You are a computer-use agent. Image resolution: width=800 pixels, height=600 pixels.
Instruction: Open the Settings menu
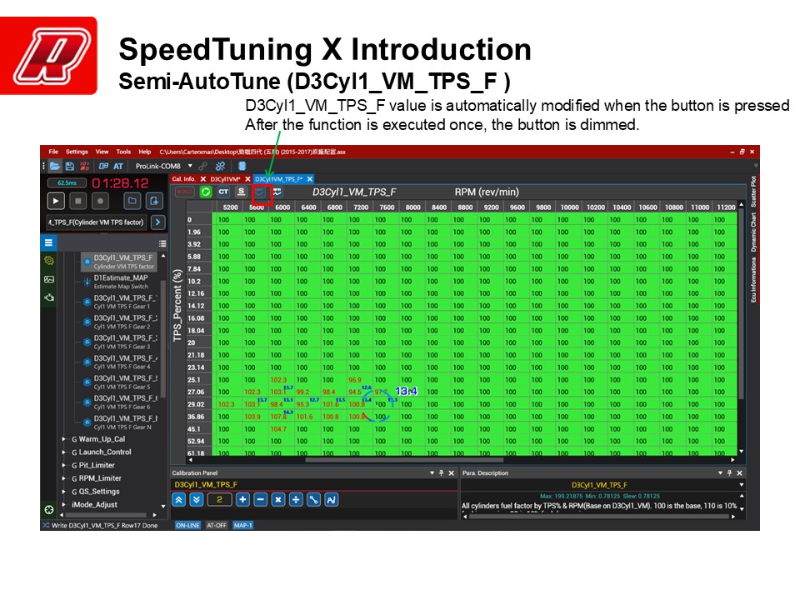pyautogui.click(x=77, y=152)
